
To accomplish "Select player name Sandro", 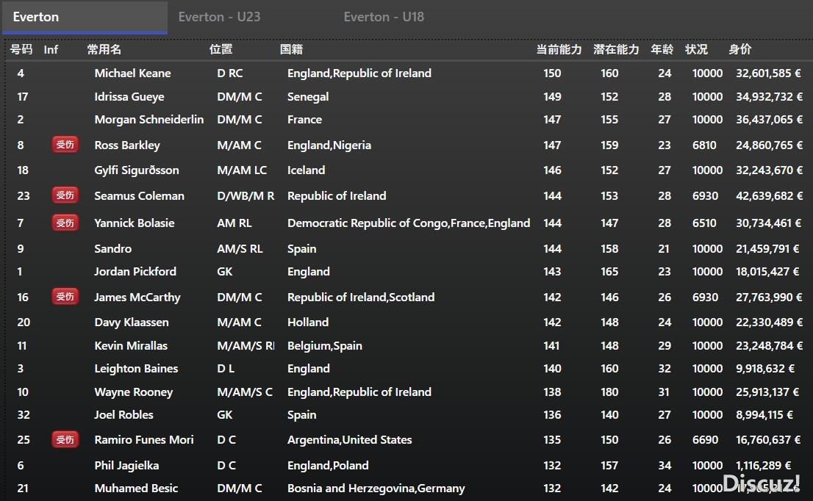I will [113, 249].
